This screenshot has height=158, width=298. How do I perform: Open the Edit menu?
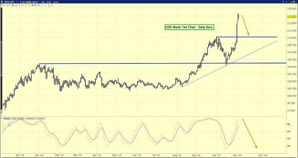49,2
